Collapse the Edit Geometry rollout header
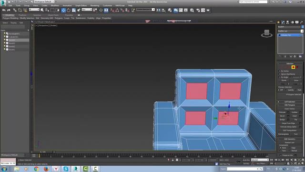Screen dimensions: 305x172 coord(290,139)
